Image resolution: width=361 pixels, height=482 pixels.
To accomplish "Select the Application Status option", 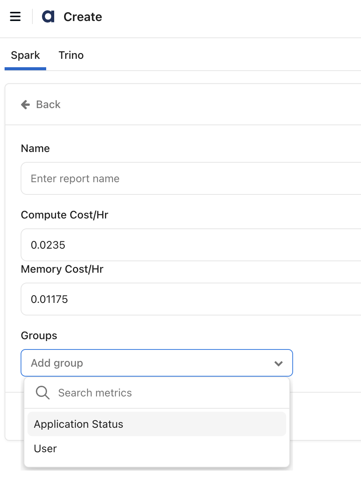I will (157, 424).
